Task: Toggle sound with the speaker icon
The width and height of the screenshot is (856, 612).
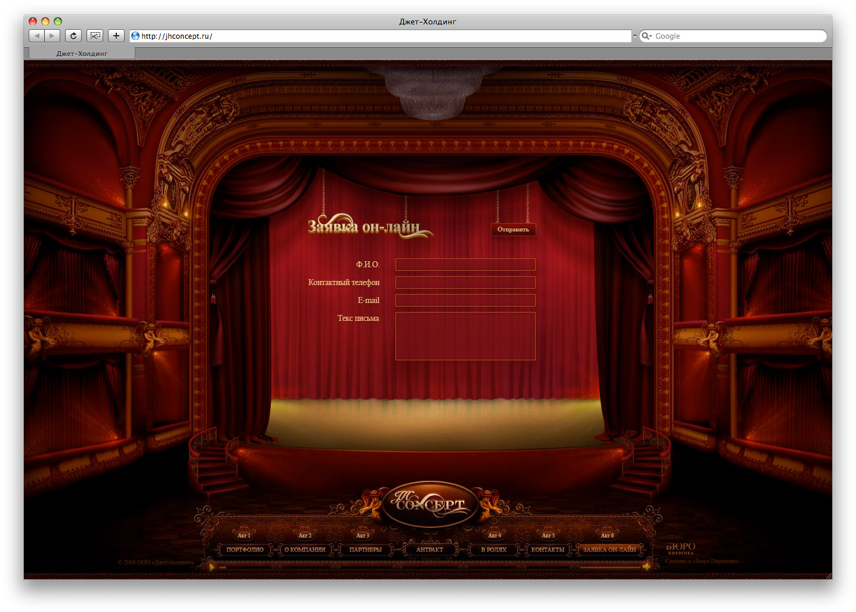Action: [646, 567]
